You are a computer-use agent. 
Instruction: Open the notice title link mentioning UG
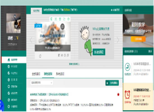pos(49,95)
